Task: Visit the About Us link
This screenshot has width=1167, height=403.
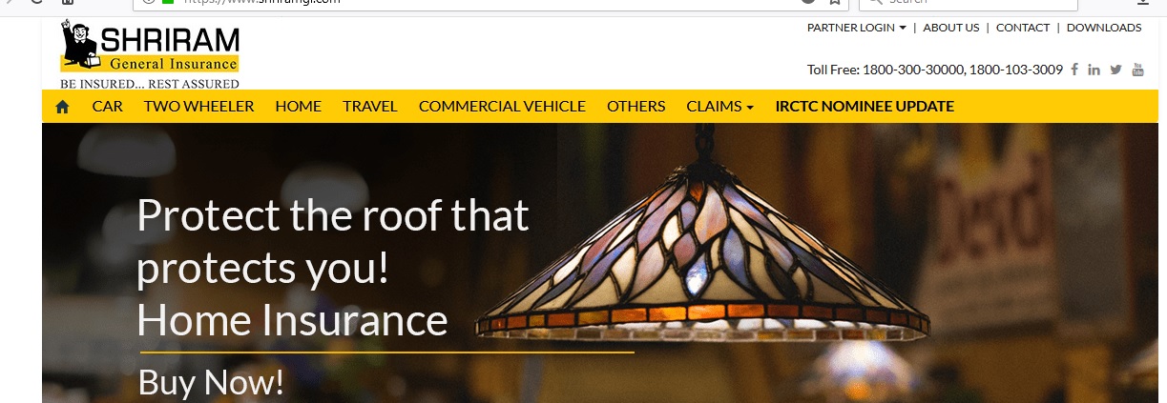Action: pyautogui.click(x=951, y=28)
